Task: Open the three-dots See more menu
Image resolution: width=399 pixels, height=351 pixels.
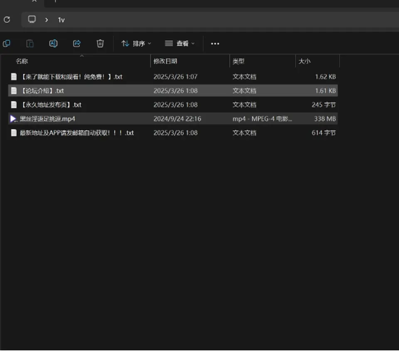Action: tap(215, 44)
